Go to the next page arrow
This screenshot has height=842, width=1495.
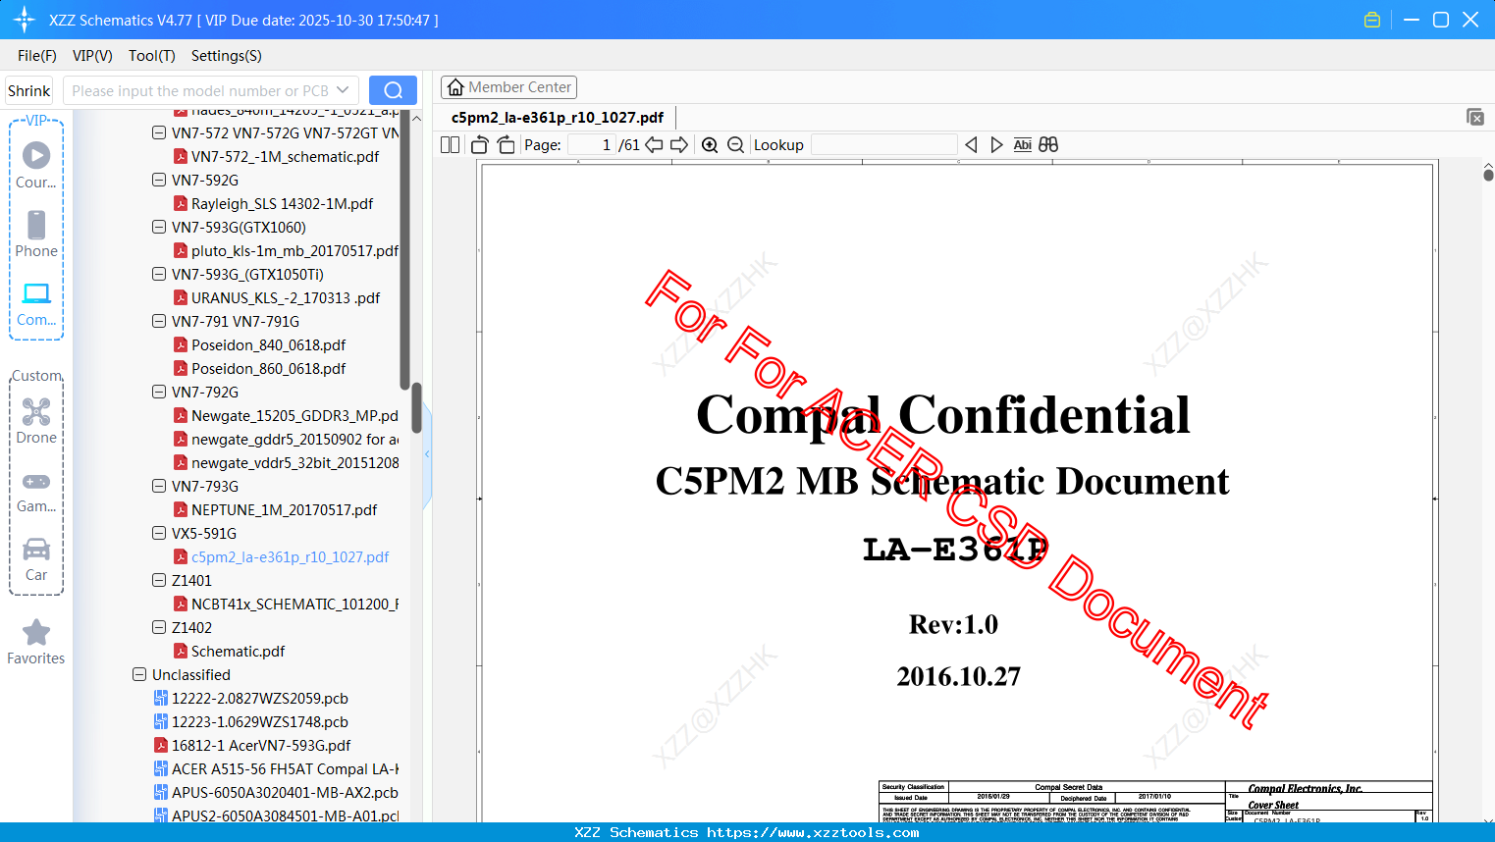coord(679,145)
